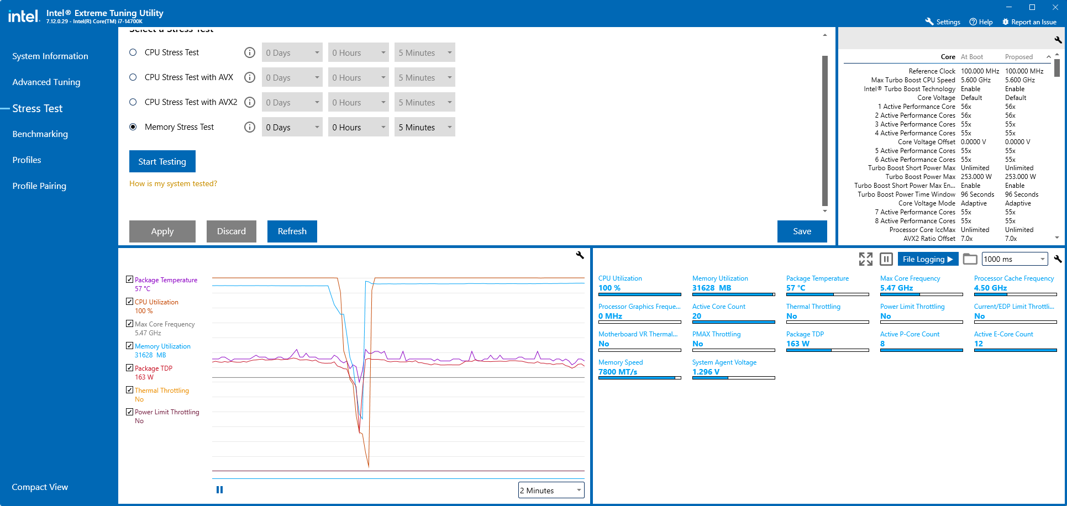Click Turbo Boost Power Max row

coord(947,177)
